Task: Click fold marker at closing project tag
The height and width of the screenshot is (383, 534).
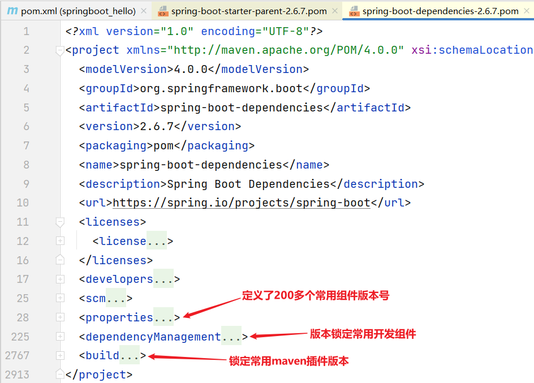Action: coord(60,375)
